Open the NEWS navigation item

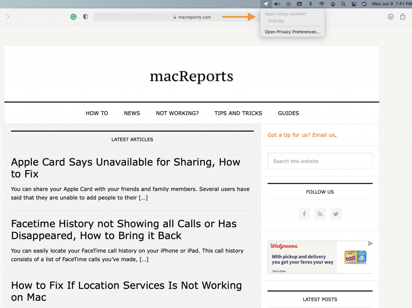pos(132,113)
